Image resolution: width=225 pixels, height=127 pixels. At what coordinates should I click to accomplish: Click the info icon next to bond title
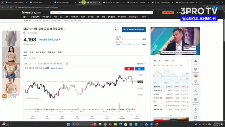click(64, 29)
